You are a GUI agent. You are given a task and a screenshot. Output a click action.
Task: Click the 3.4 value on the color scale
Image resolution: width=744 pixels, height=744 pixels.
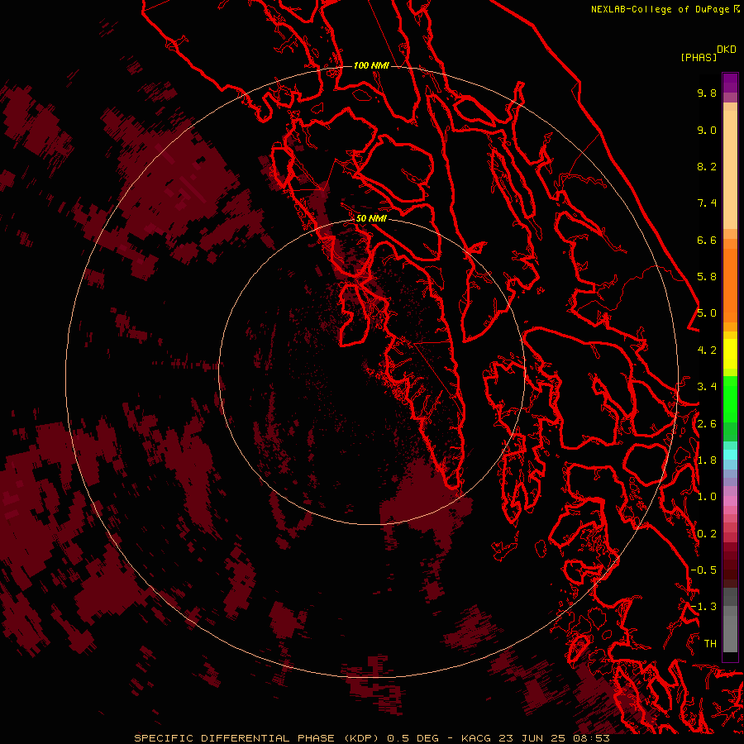click(707, 387)
